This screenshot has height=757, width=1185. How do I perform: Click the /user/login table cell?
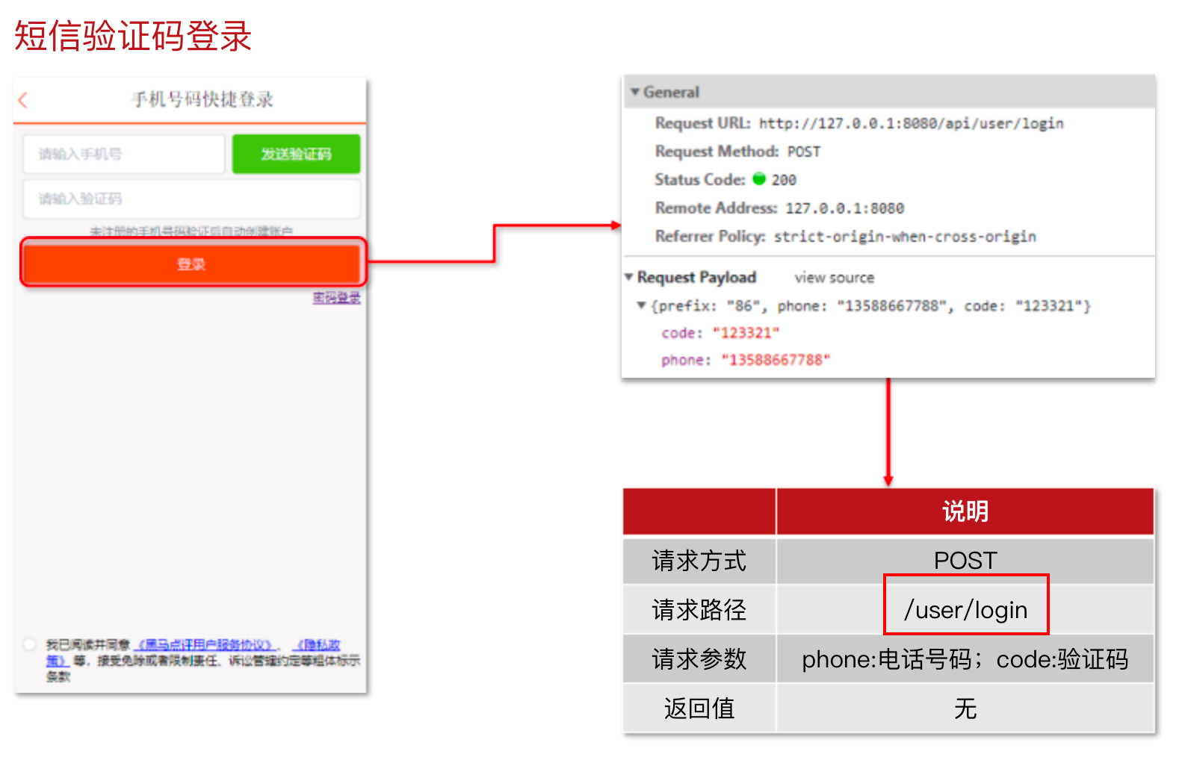tap(965, 610)
